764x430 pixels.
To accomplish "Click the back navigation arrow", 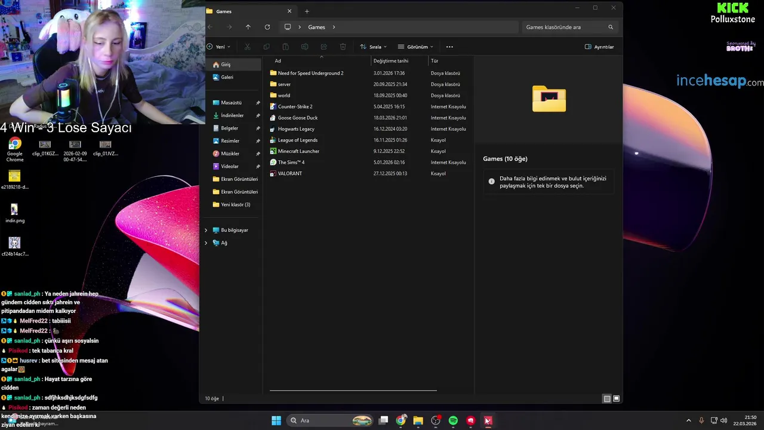I will coord(210,27).
